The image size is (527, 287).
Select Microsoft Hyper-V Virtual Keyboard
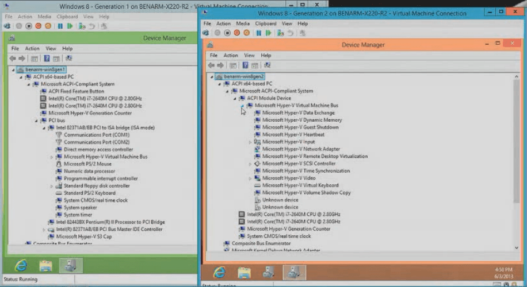coord(300,185)
